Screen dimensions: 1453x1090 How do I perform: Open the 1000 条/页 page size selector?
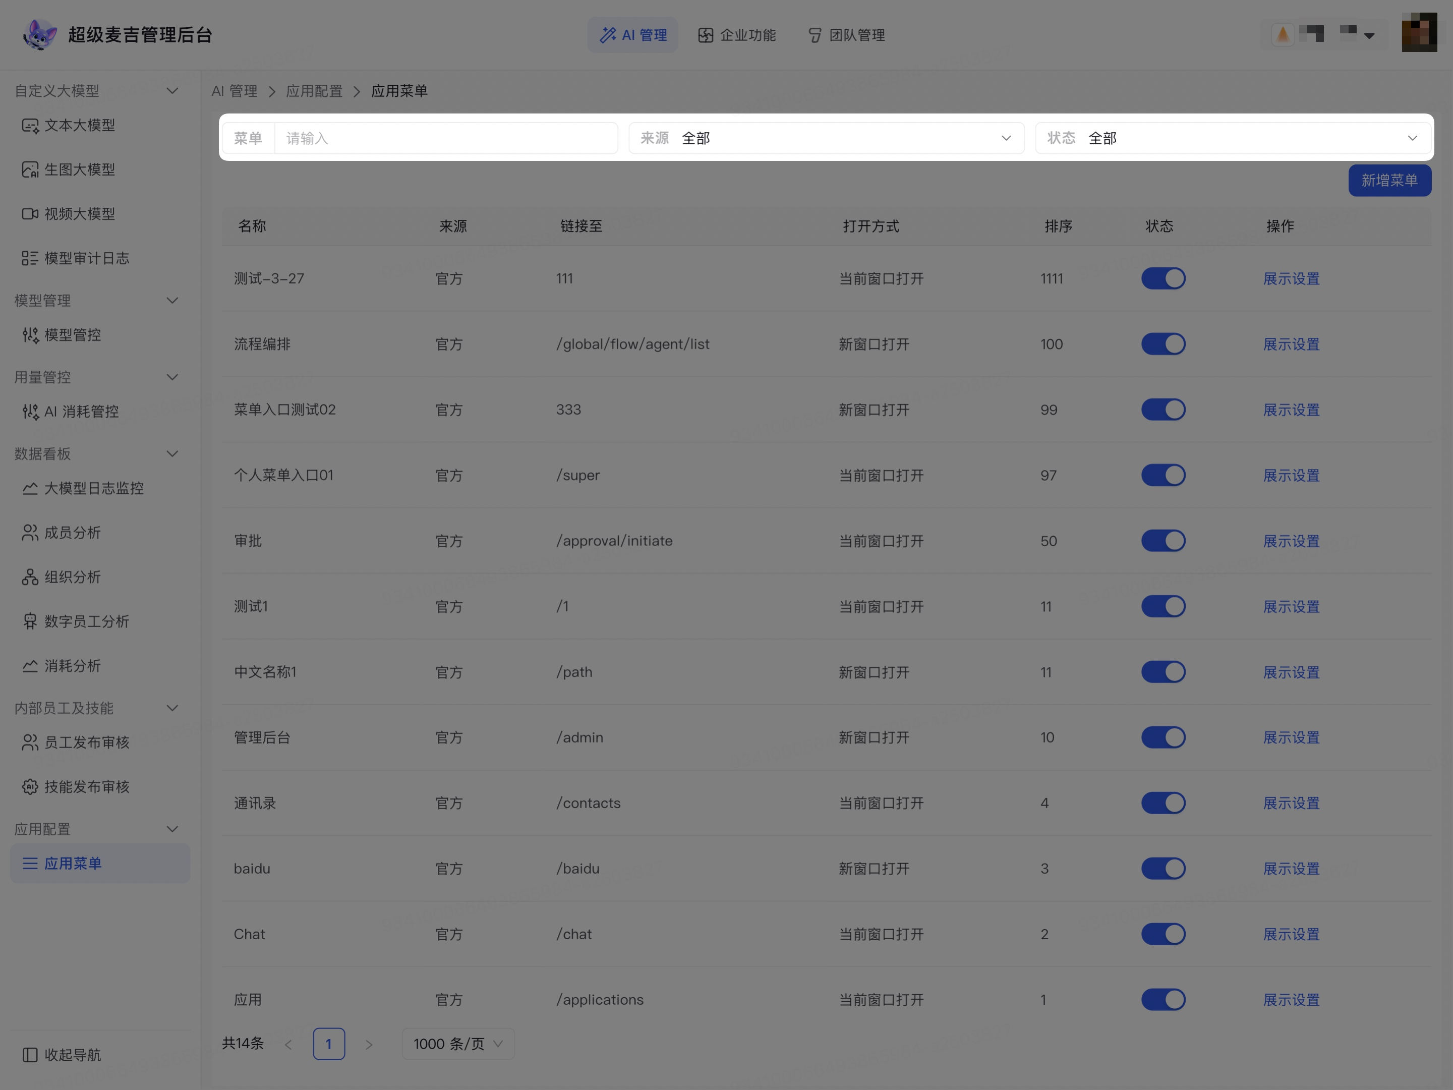click(458, 1044)
